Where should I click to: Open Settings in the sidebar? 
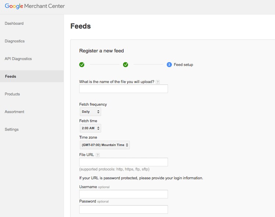click(12, 129)
